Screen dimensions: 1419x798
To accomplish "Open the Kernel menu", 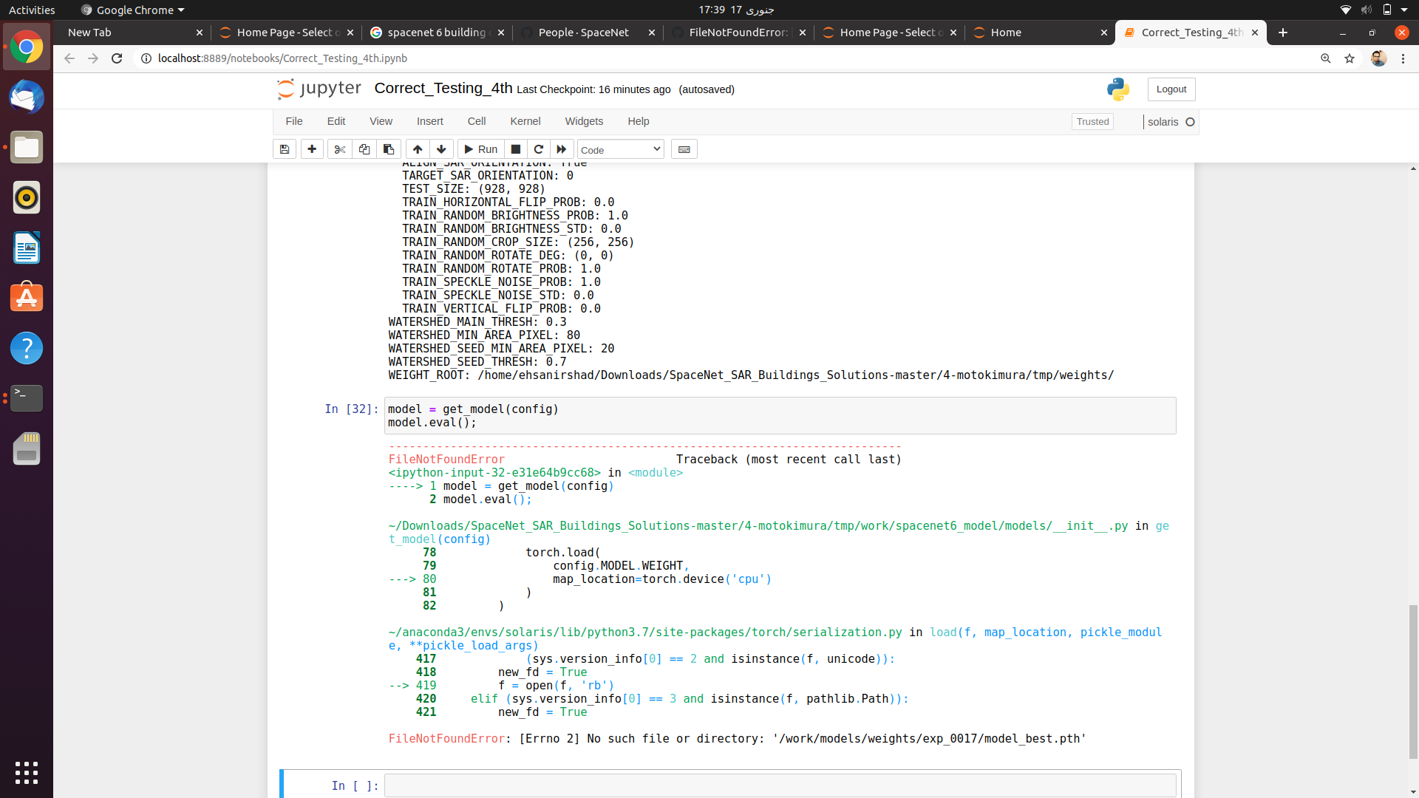I will [525, 121].
